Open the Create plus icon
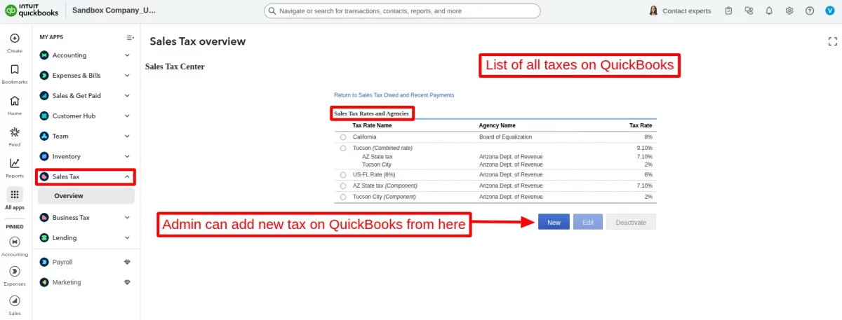The image size is (842, 320). 15,39
